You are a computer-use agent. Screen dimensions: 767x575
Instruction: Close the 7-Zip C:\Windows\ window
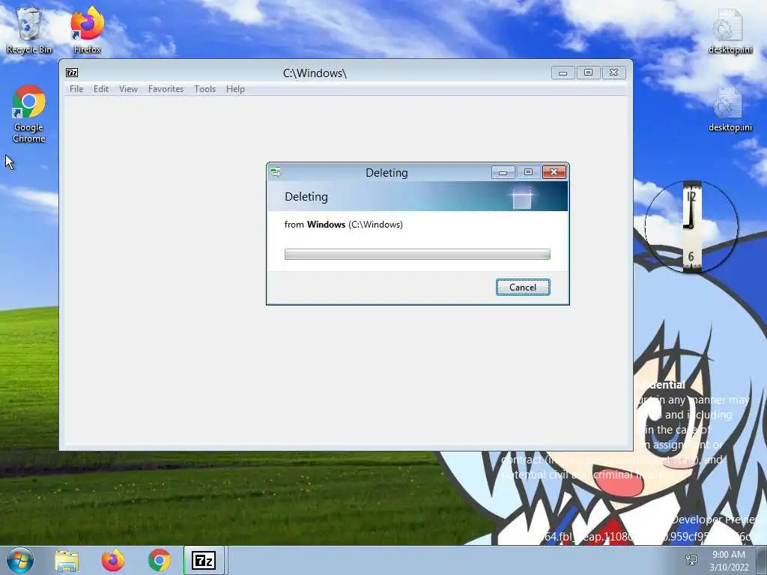[x=613, y=73]
